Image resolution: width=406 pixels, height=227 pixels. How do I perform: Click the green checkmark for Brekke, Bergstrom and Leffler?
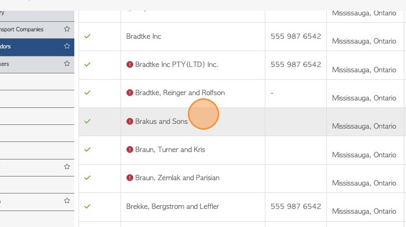(x=88, y=206)
